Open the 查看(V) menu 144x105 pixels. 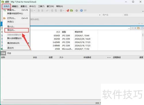[24, 6]
